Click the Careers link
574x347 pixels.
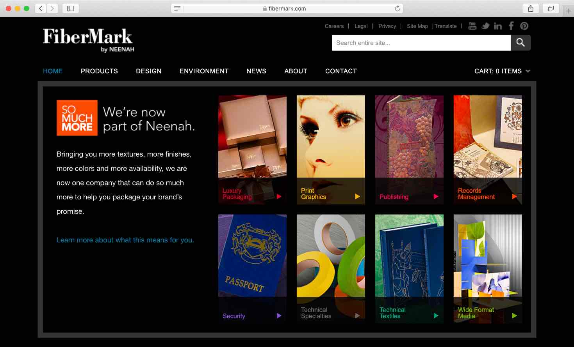click(334, 26)
